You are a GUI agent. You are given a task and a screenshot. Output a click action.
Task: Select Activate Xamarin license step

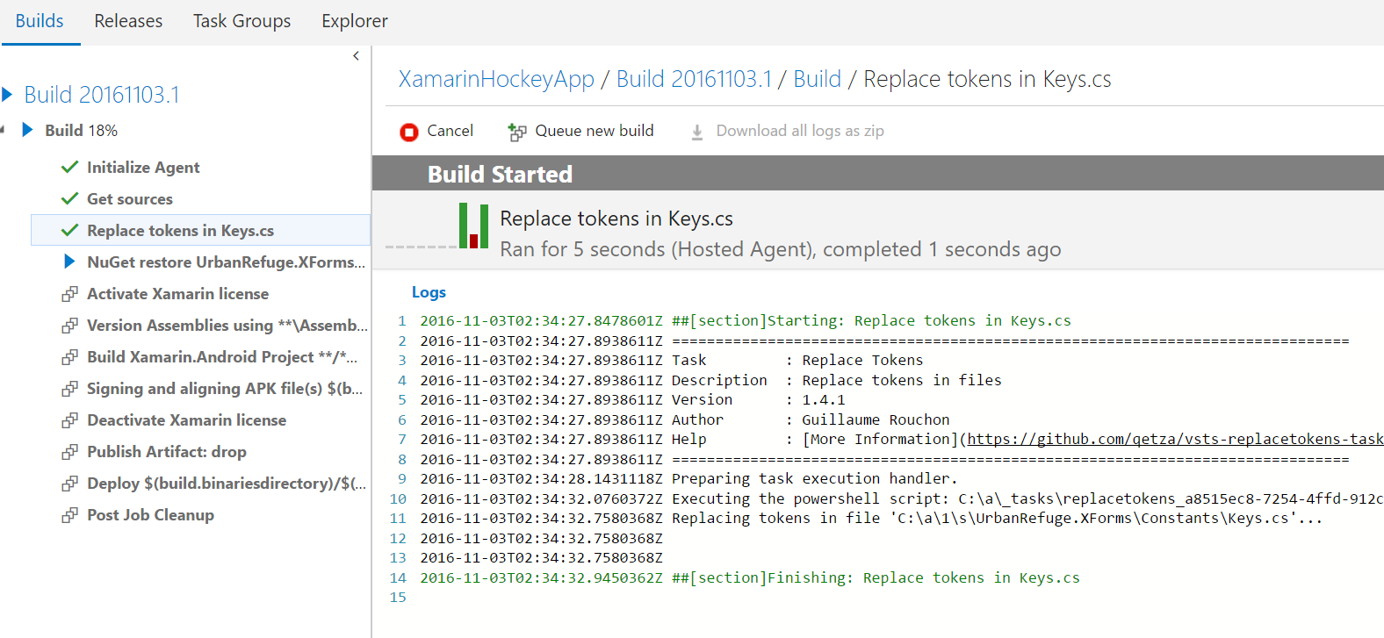click(x=177, y=294)
